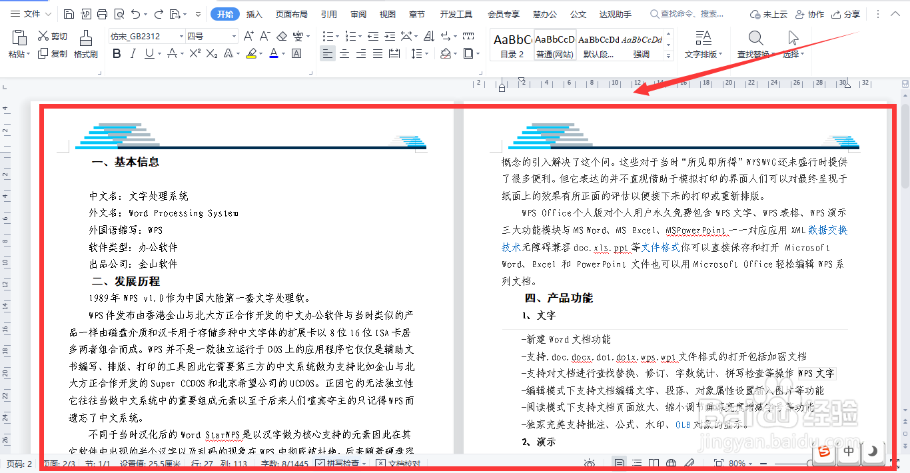This screenshot has height=473, width=910.
Task: Undo the last action
Action: pos(136,14)
